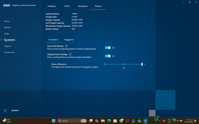Screen dimensions: 199x124
Task: Open Video section in sidebar
Action: pyautogui.click(x=7, y=34)
